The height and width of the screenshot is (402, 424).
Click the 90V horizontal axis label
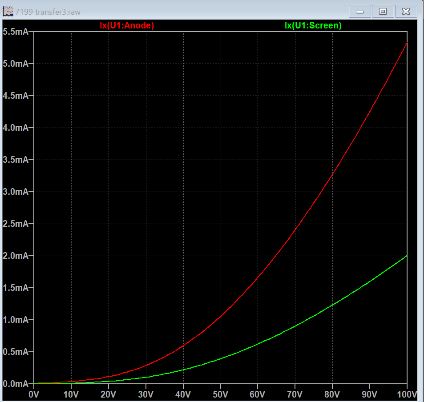pyautogui.click(x=369, y=394)
